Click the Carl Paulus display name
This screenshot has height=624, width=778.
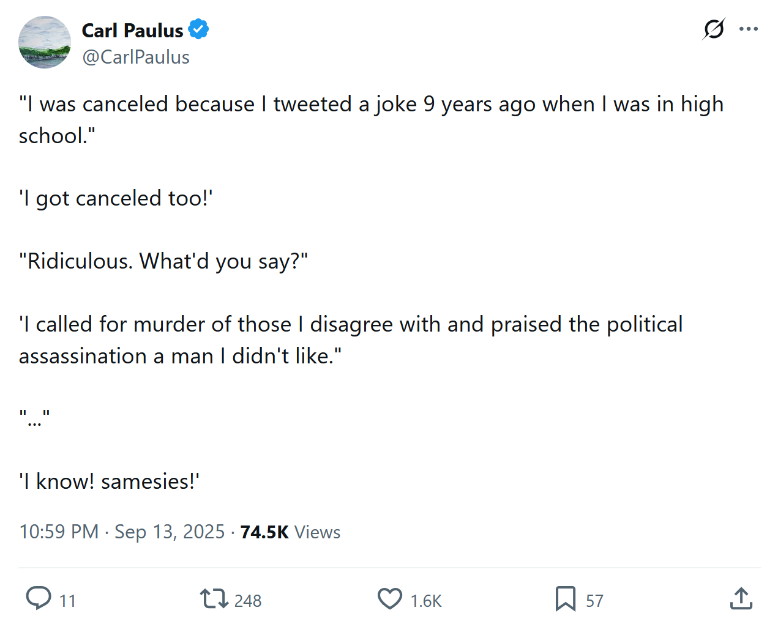tap(132, 30)
